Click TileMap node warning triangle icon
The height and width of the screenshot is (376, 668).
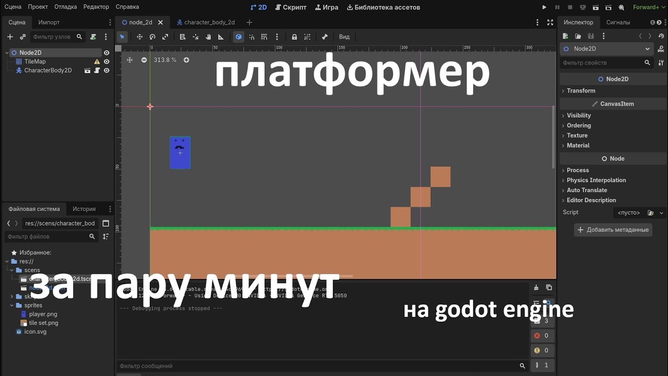(x=97, y=62)
